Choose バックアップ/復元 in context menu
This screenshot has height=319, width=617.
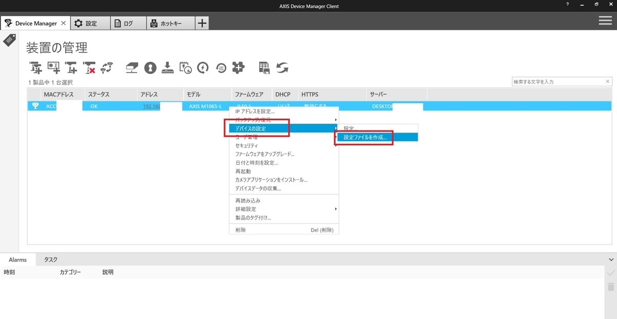click(x=284, y=120)
